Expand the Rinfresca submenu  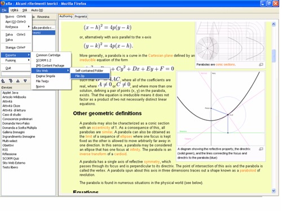pyautogui.click(x=16, y=27)
